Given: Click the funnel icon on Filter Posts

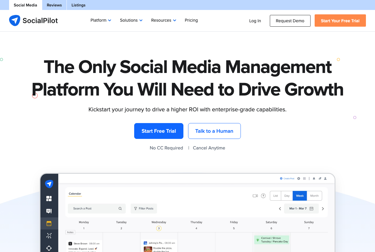Looking at the screenshot, I should coord(136,209).
